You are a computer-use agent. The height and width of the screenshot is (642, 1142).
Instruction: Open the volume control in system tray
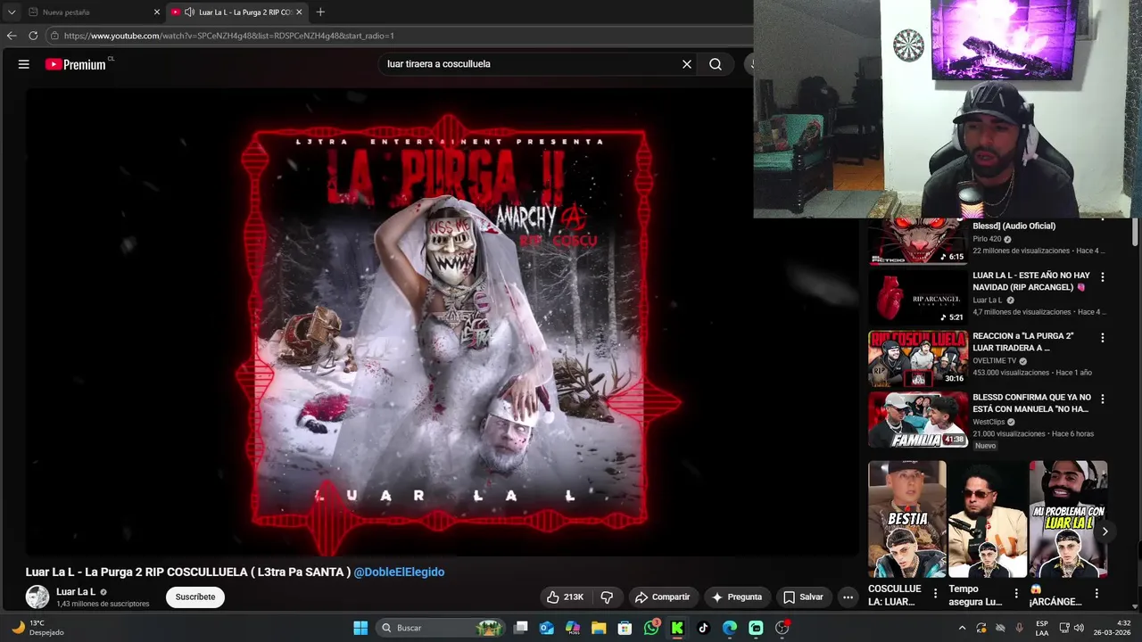point(1079,628)
